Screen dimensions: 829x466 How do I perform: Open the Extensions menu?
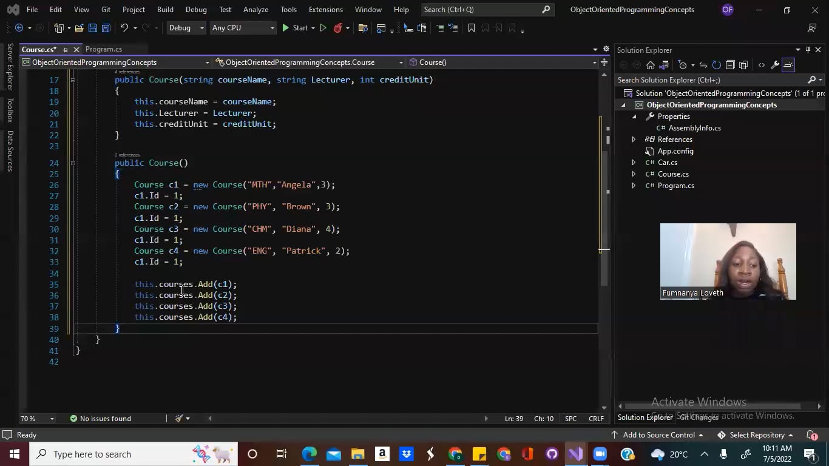325,10
